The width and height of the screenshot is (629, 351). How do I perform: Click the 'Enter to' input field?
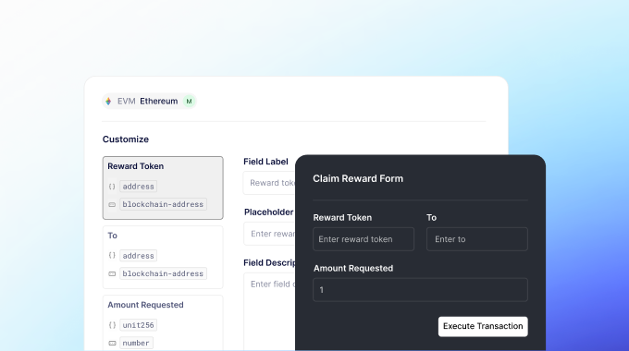477,239
